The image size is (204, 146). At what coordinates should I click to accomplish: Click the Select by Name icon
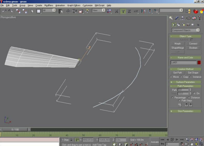61,11
